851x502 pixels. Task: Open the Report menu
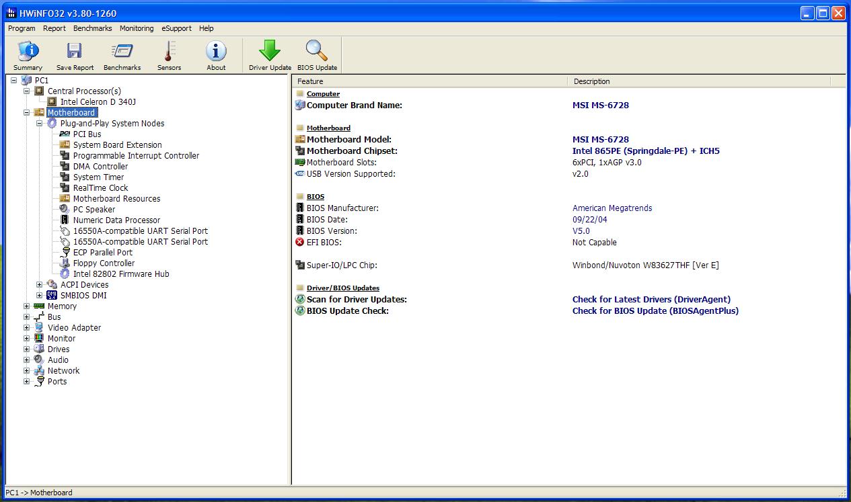(x=54, y=28)
